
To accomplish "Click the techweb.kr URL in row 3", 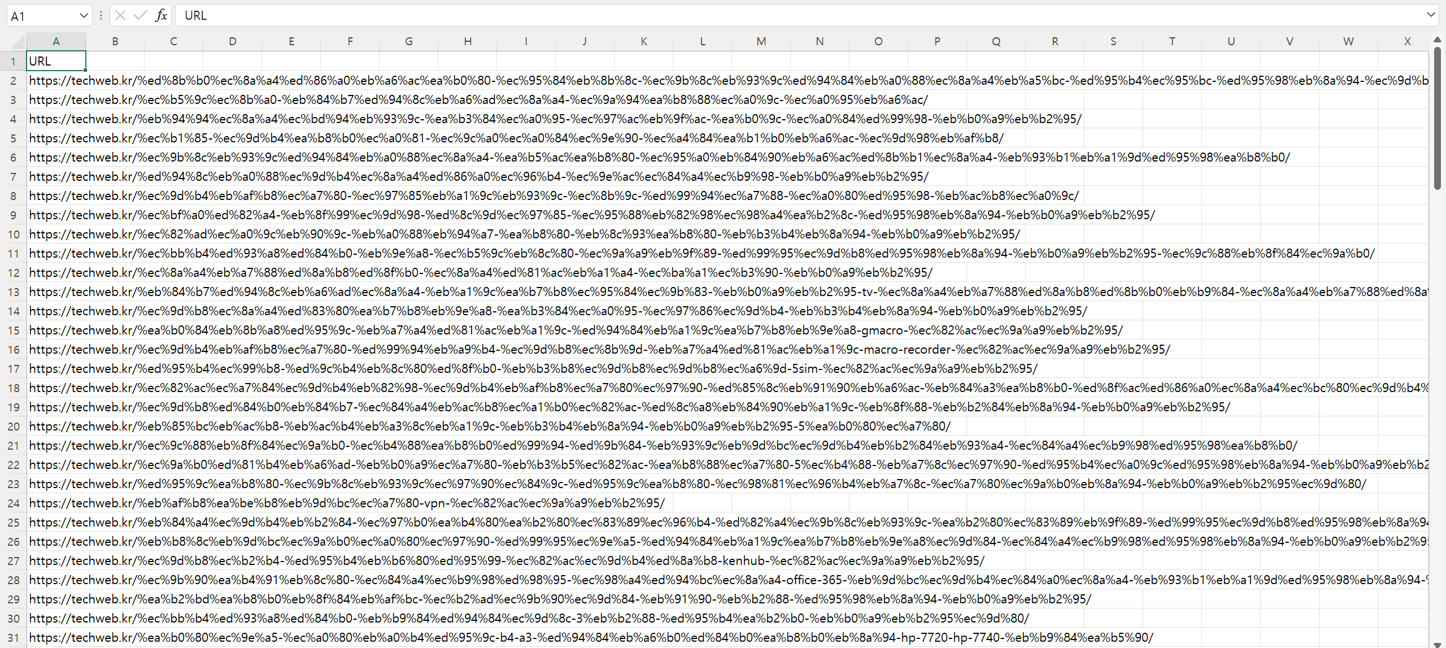I will (x=478, y=99).
